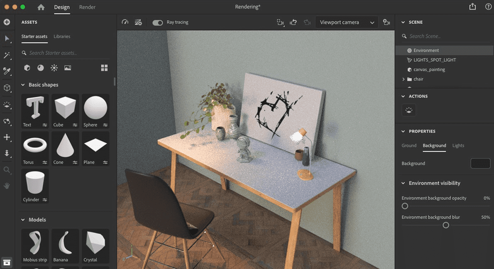The height and width of the screenshot is (269, 494).
Task: Select the Hand tool
Action: click(x=7, y=186)
